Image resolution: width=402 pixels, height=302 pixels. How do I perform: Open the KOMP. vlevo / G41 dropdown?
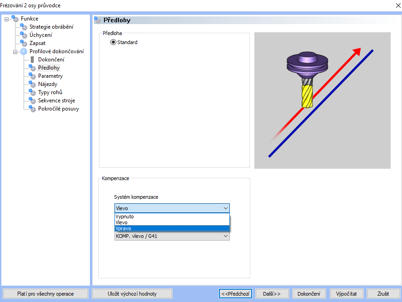[172, 236]
